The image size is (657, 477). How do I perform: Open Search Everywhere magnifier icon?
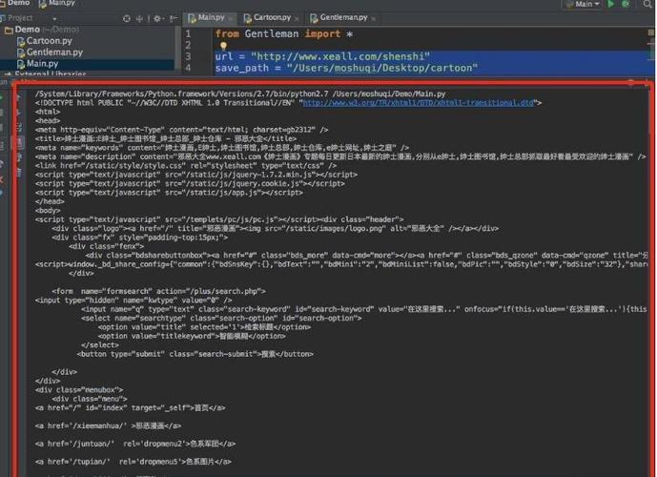647,4
